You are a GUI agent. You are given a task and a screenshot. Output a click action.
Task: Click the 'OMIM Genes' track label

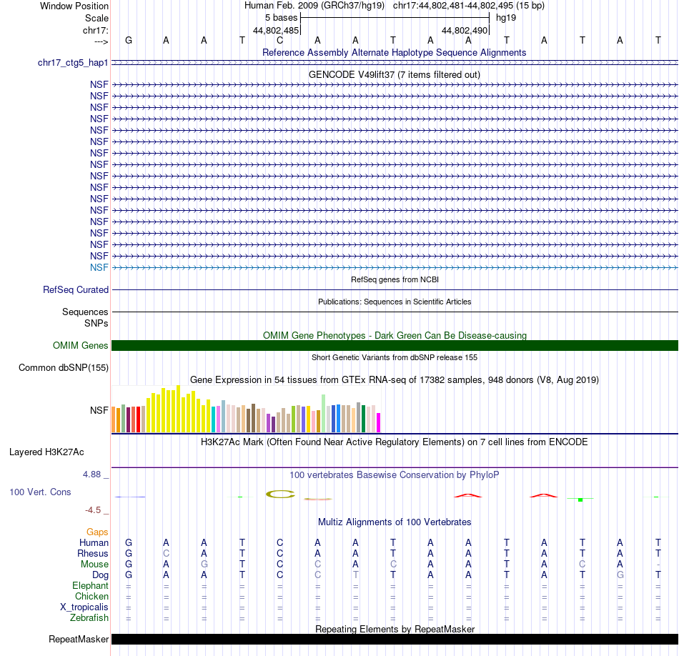tap(80, 346)
